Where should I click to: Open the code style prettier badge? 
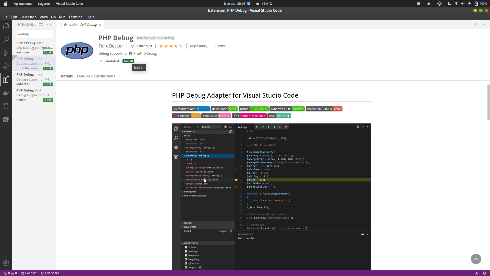[x=216, y=116]
